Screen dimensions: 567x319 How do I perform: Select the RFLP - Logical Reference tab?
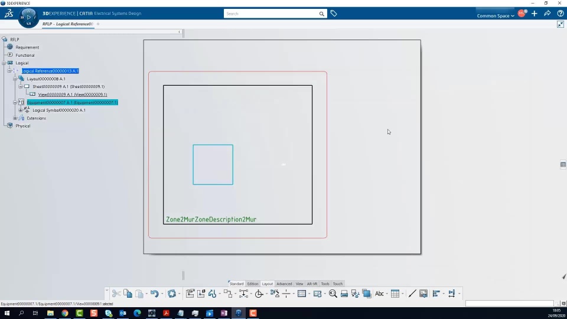click(67, 24)
